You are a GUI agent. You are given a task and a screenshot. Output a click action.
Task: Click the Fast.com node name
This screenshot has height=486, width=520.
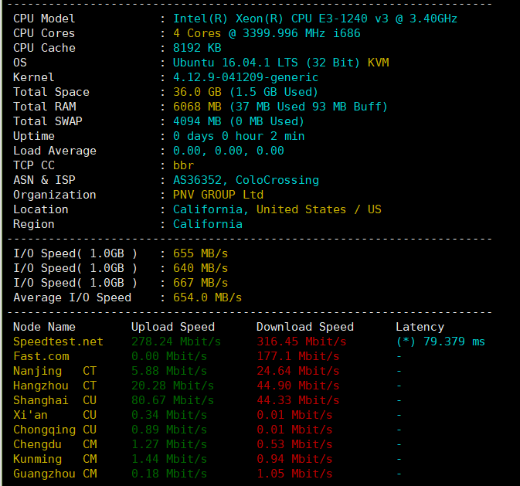tap(41, 356)
